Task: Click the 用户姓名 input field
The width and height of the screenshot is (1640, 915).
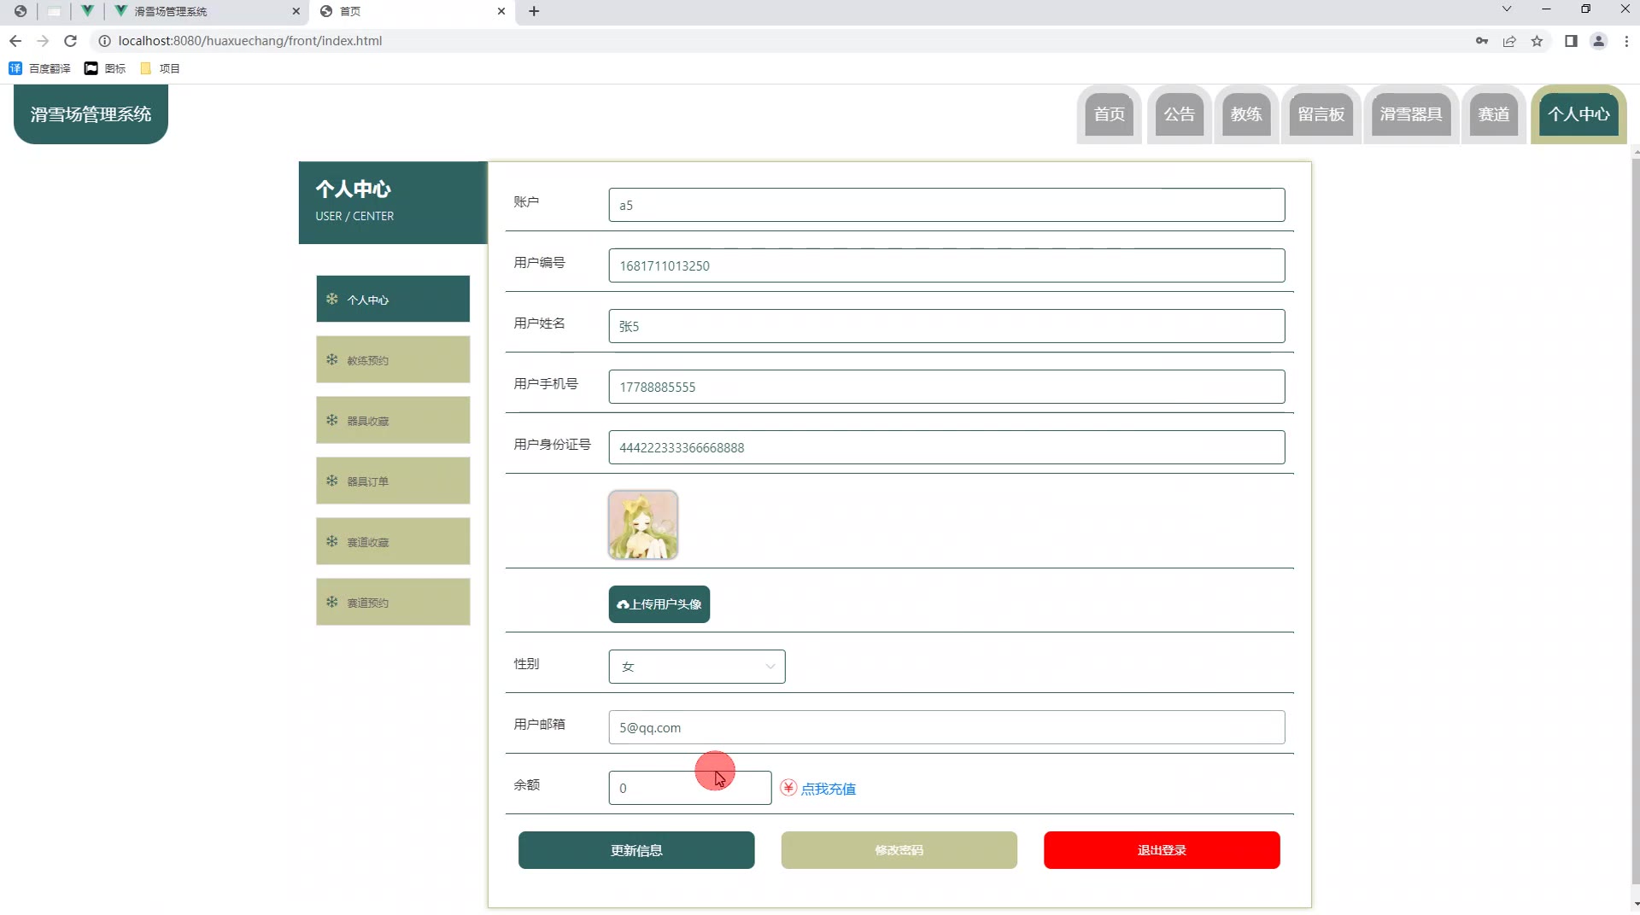Action: click(x=946, y=326)
